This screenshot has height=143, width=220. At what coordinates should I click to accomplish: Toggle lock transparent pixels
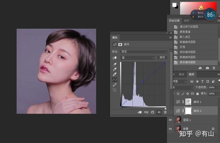[x=178, y=94]
